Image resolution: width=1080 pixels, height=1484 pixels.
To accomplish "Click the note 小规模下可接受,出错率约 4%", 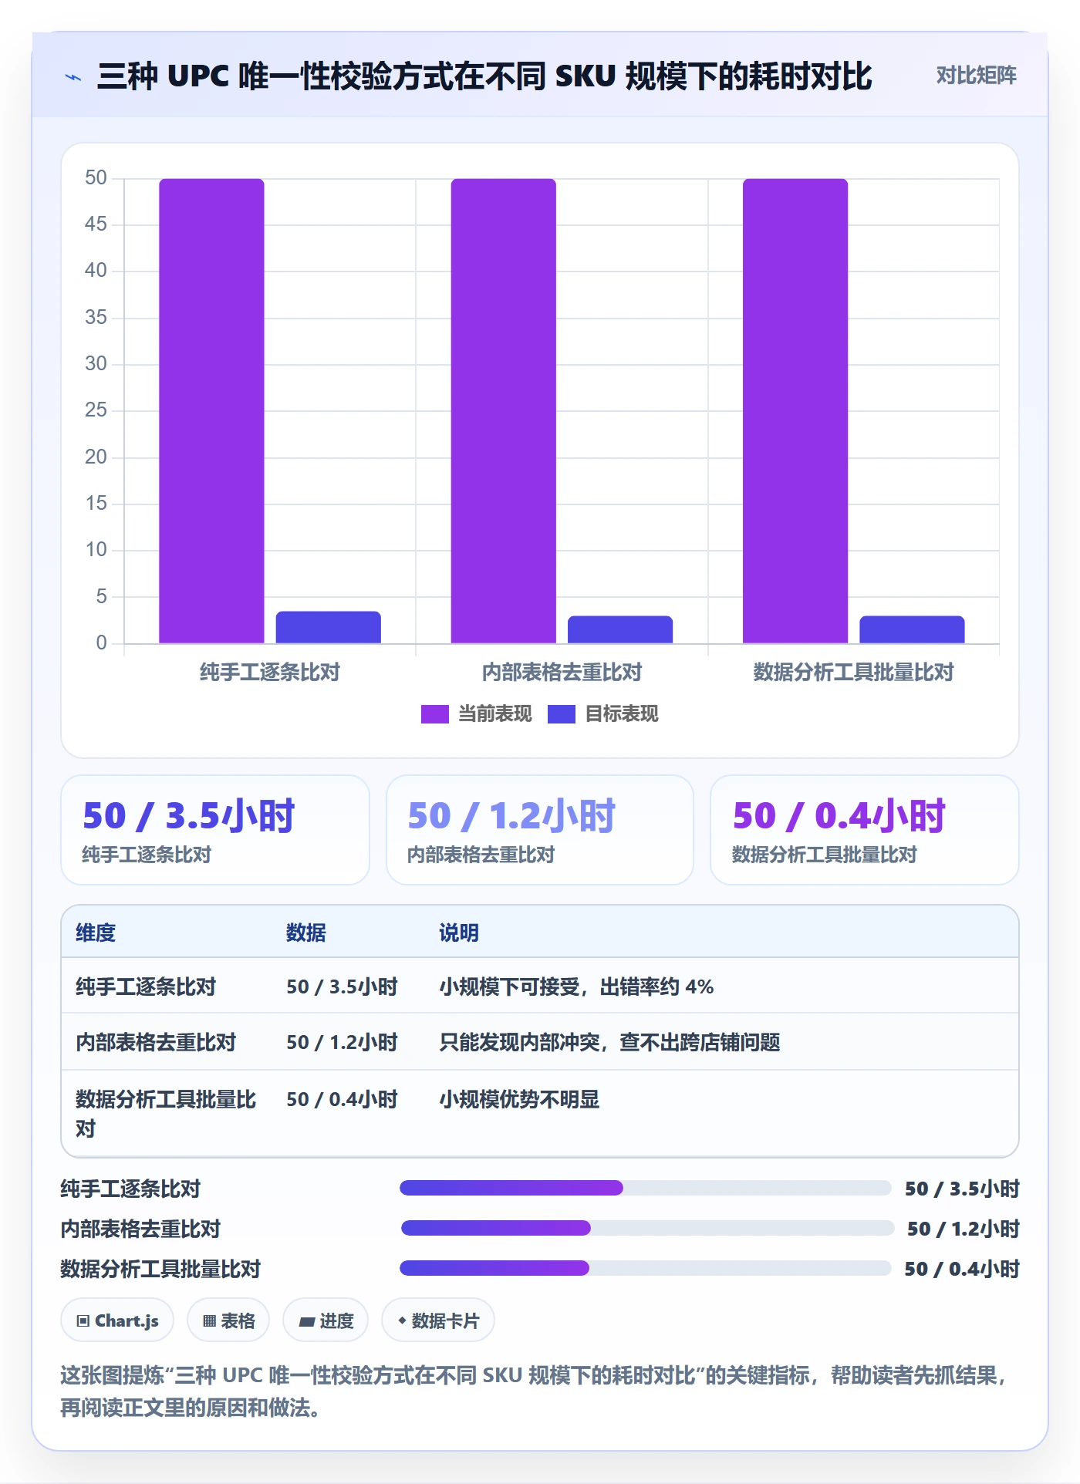I will point(576,987).
